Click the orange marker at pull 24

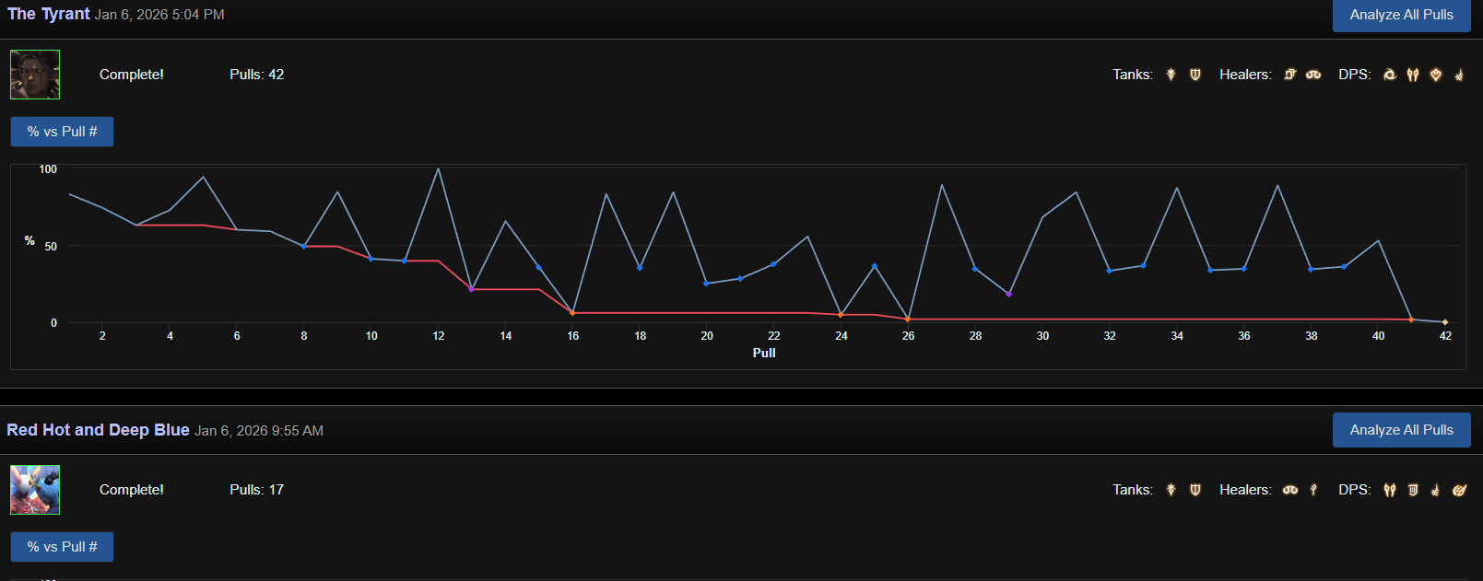click(841, 315)
